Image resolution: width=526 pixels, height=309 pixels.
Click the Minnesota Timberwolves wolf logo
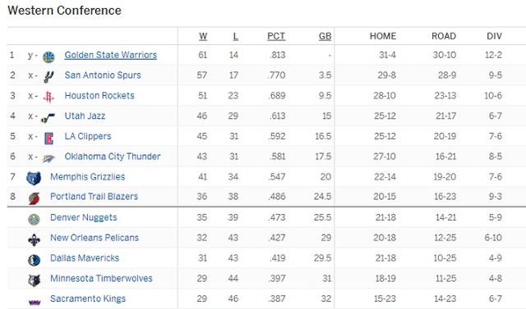34,280
